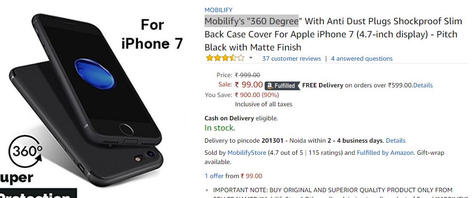Visit the MobilifyStore seller page
The width and height of the screenshot is (472, 198).
tap(247, 153)
